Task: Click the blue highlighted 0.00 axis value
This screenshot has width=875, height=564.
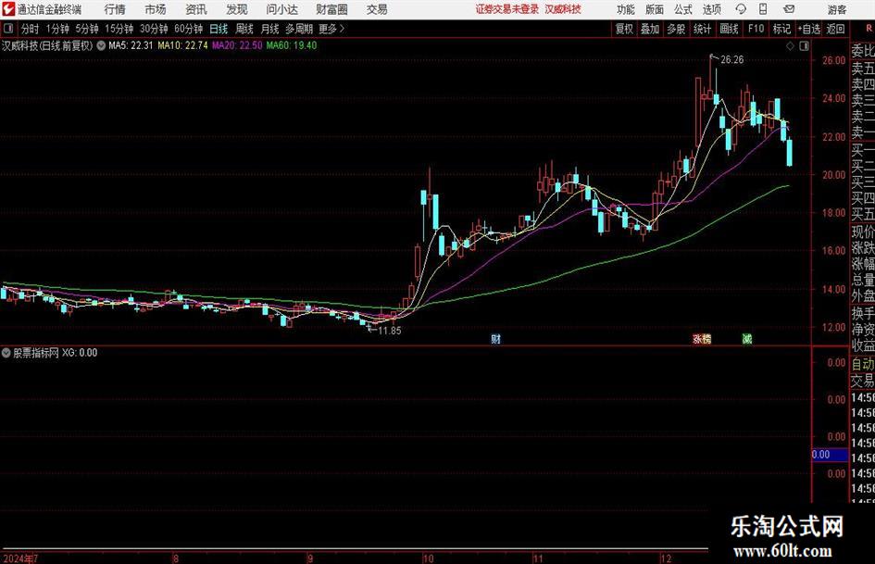Action: tap(830, 455)
